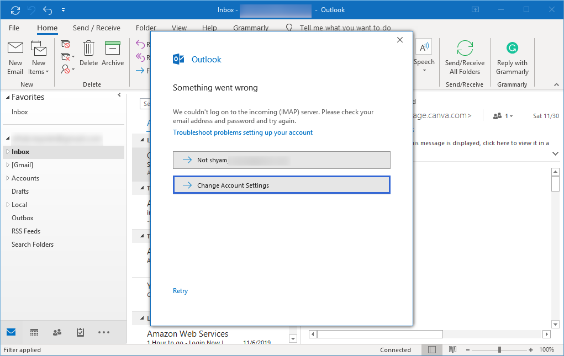Click the Not shyam account button
This screenshot has height=356, width=564.
(282, 160)
